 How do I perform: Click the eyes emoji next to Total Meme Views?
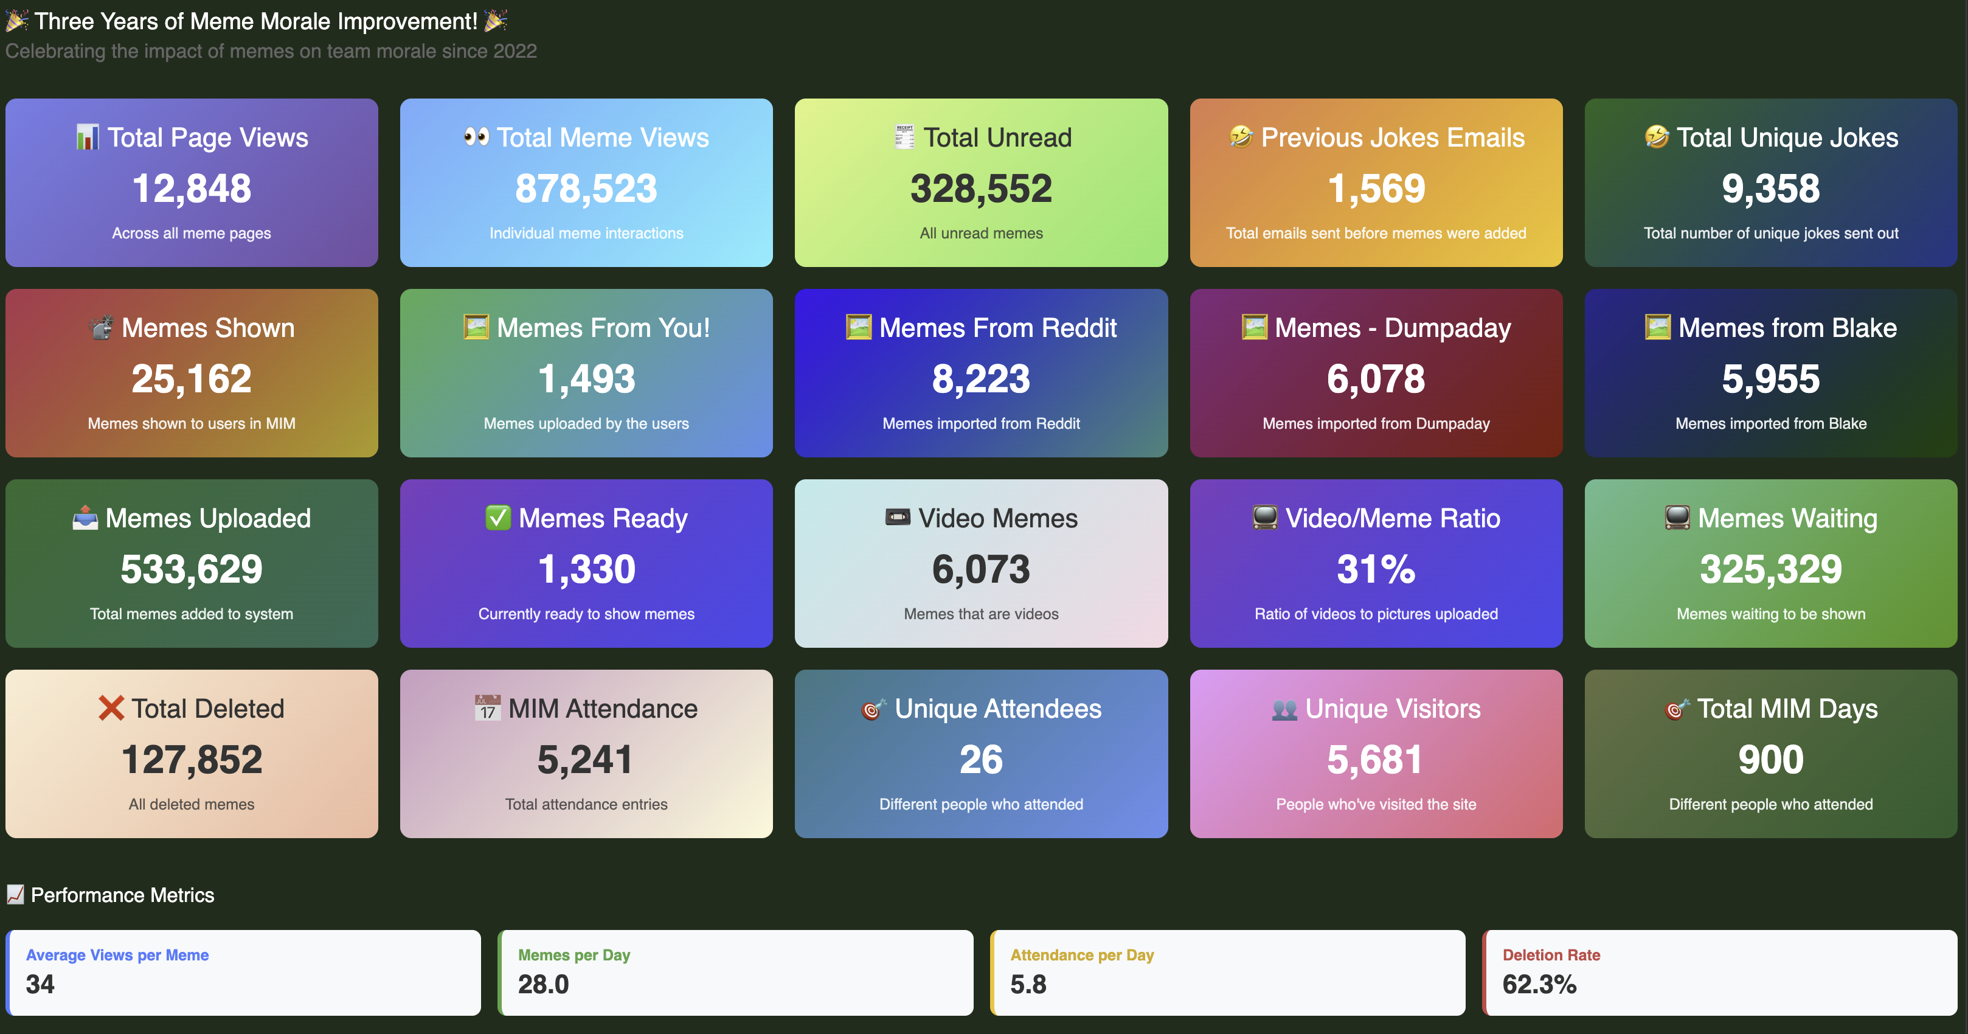pyautogui.click(x=477, y=137)
